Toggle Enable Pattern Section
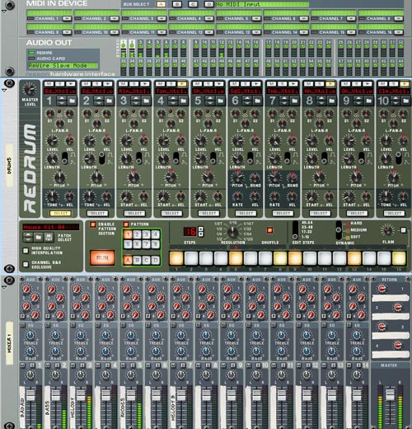This screenshot has height=429, width=412. 93,224
